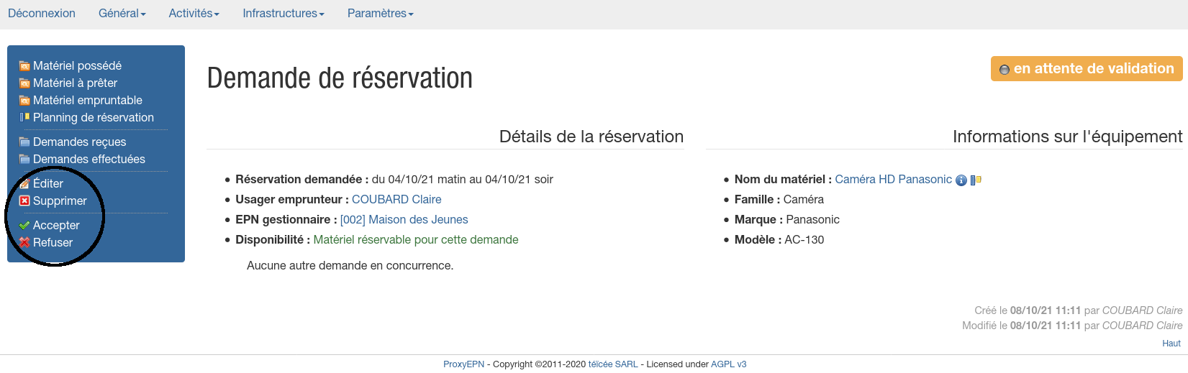This screenshot has height=373, width=1188.
Task: Expand the Général dropdown menu
Action: [x=122, y=14]
